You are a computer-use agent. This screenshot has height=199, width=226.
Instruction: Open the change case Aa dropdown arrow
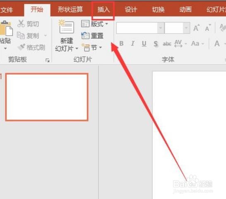(203, 43)
